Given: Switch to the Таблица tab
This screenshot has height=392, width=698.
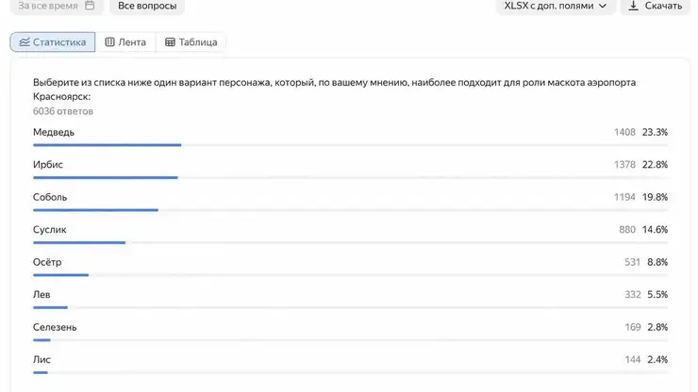Looking at the screenshot, I should pyautogui.click(x=191, y=41).
